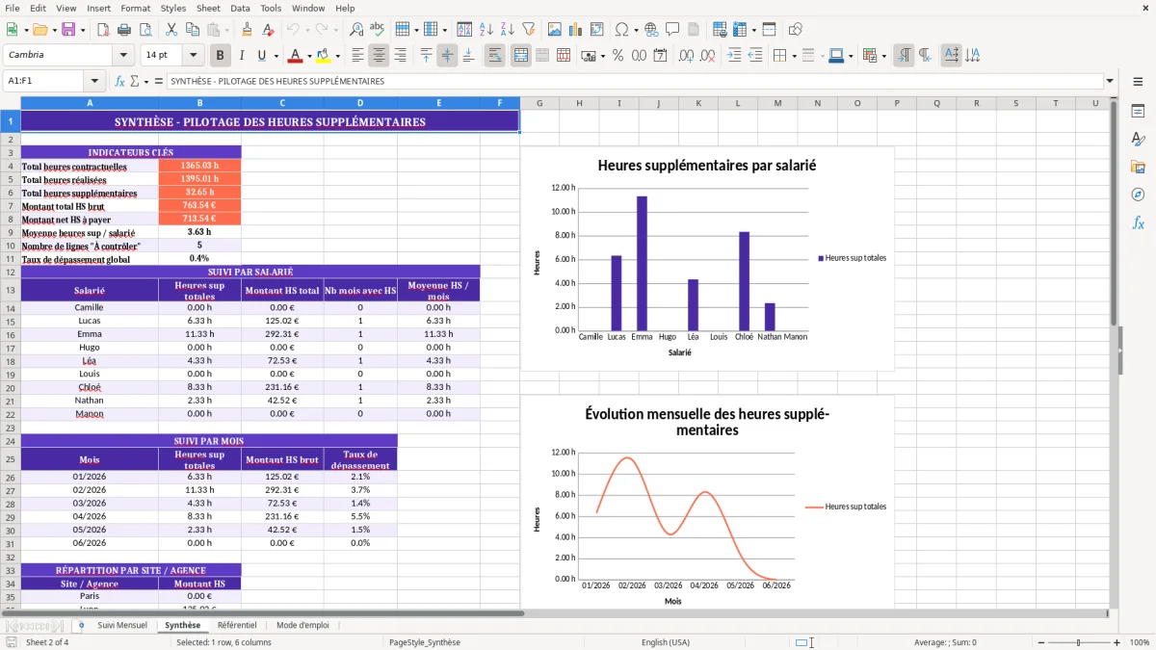Click the Export as PDF icon
The width and height of the screenshot is (1156, 650).
[102, 30]
